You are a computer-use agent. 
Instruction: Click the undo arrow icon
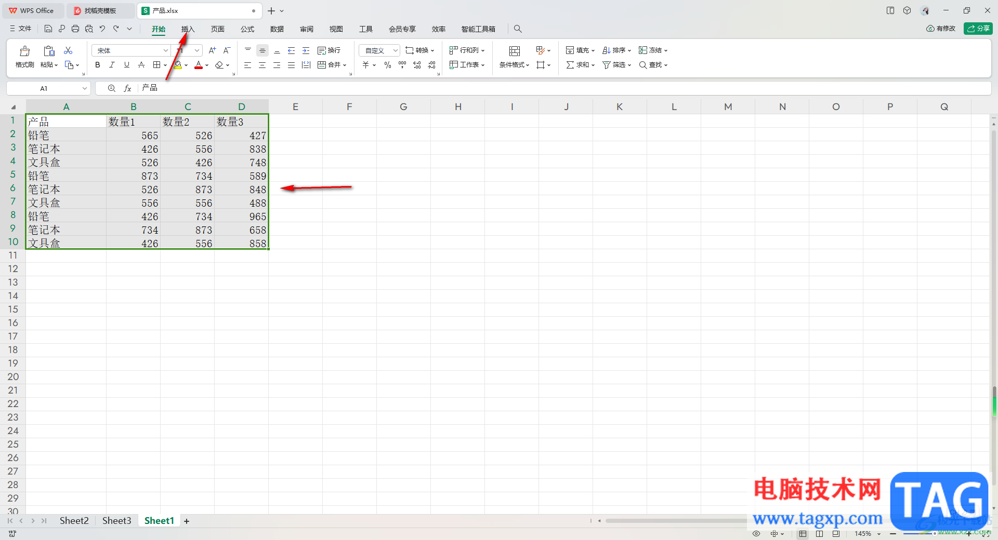pyautogui.click(x=102, y=29)
